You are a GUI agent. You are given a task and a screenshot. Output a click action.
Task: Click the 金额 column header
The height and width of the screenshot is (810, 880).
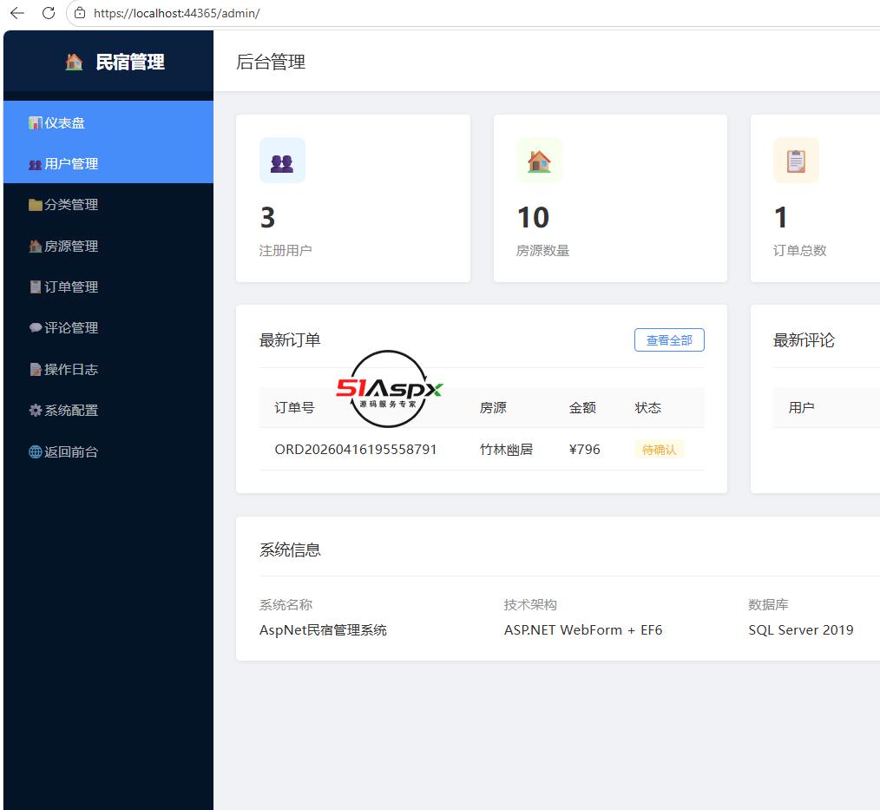point(582,407)
